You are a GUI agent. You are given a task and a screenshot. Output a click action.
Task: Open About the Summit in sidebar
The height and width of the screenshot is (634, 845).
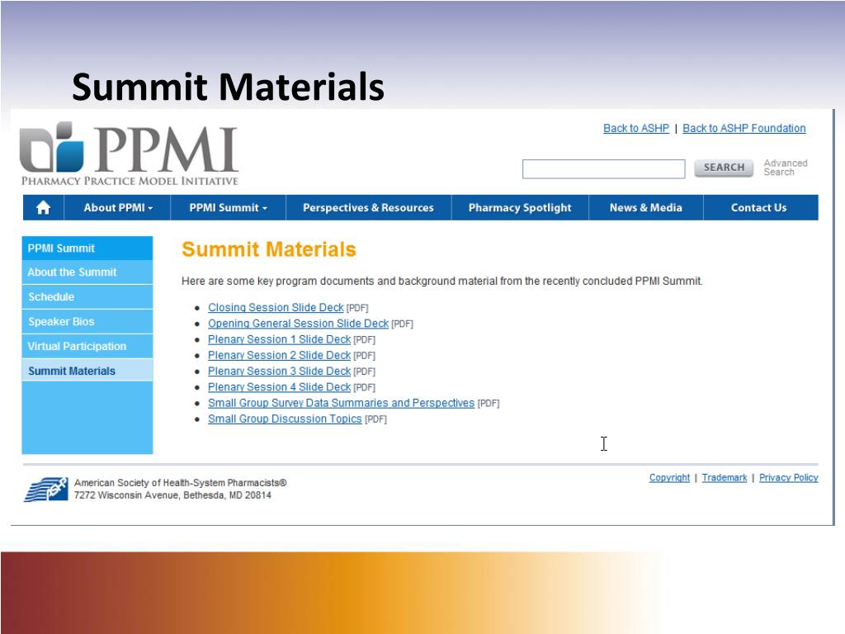[x=87, y=272]
